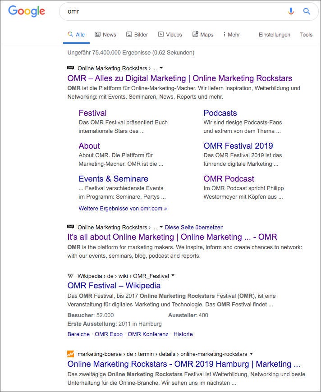
Task: Click the OMR favicon of second result
Action: pyautogui.click(x=71, y=227)
